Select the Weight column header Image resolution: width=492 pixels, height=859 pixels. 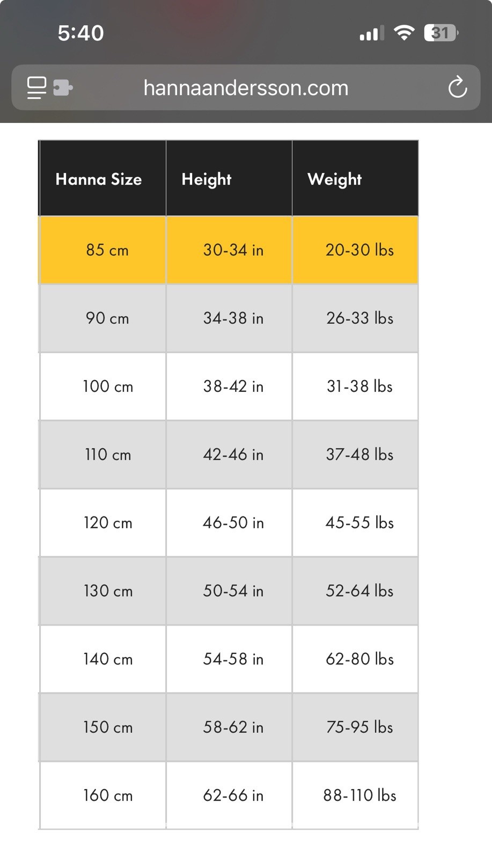tap(355, 178)
